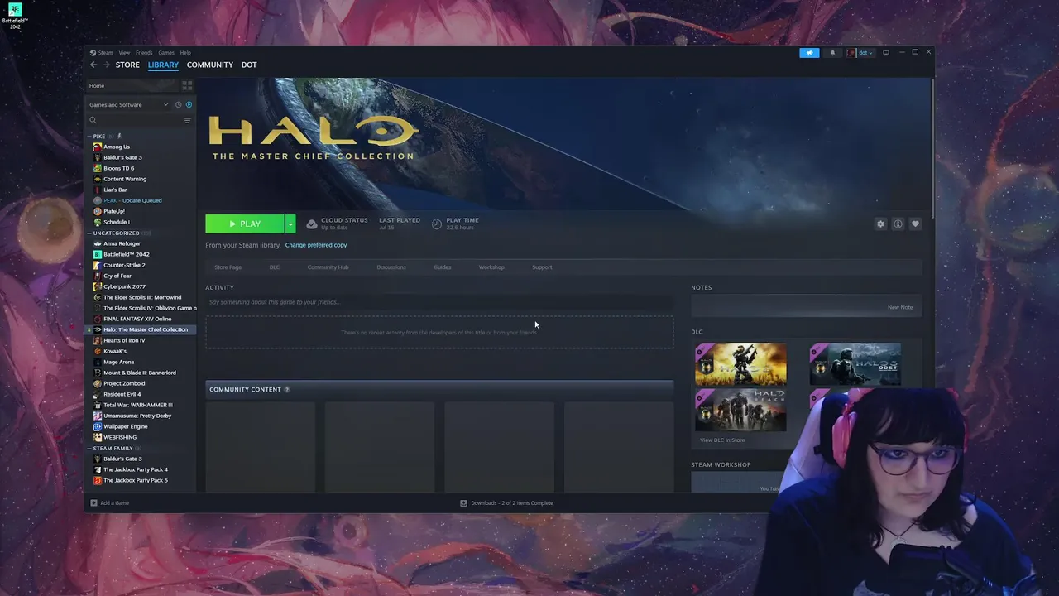Open game settings gear icon
This screenshot has width=1059, height=596.
pyautogui.click(x=880, y=223)
